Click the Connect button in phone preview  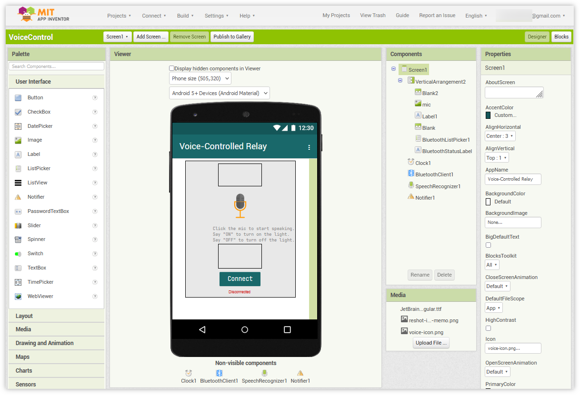coord(240,279)
